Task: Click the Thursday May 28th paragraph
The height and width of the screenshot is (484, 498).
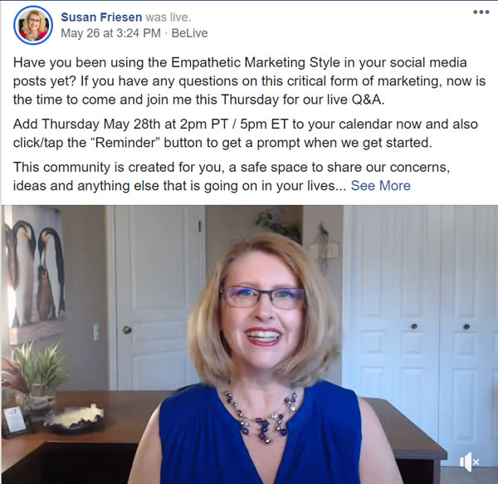Action: click(245, 134)
